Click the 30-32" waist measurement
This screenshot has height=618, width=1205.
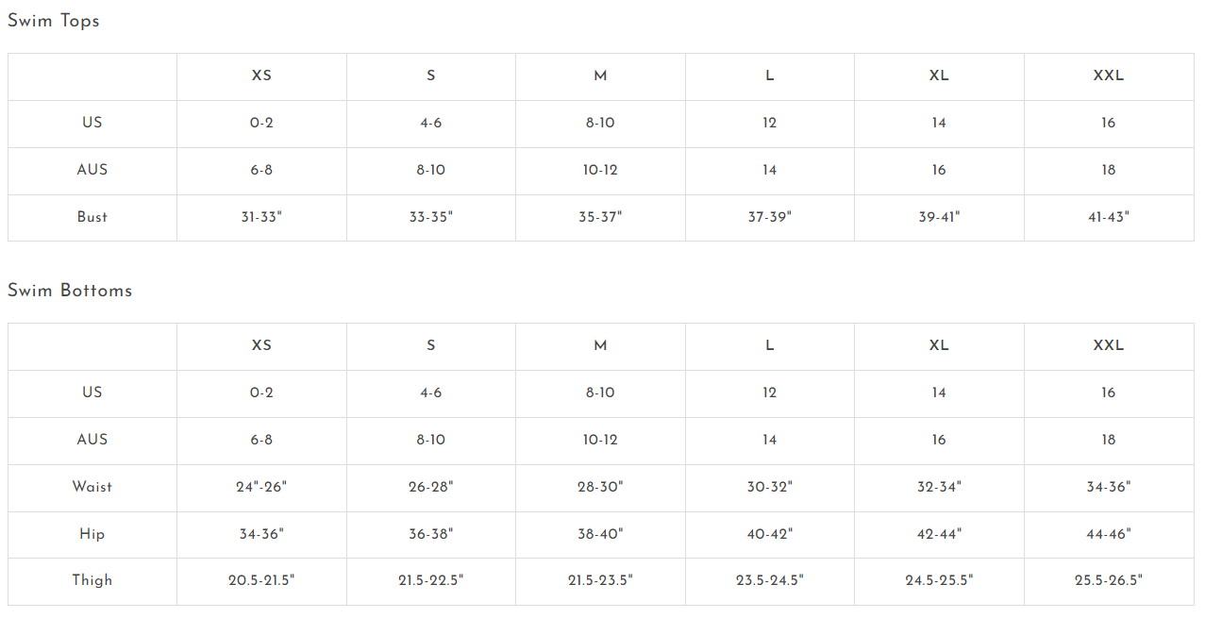coord(769,487)
